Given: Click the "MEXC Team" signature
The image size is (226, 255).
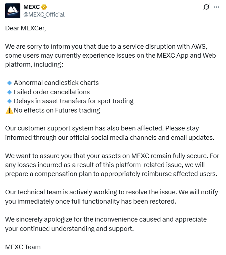Looking at the screenshot, I should [x=23, y=247].
